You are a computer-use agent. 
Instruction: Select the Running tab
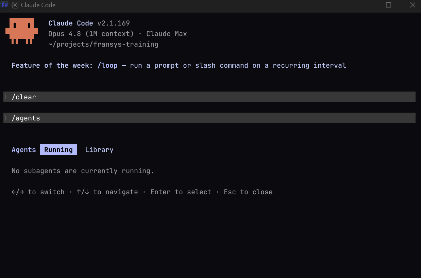tap(58, 150)
